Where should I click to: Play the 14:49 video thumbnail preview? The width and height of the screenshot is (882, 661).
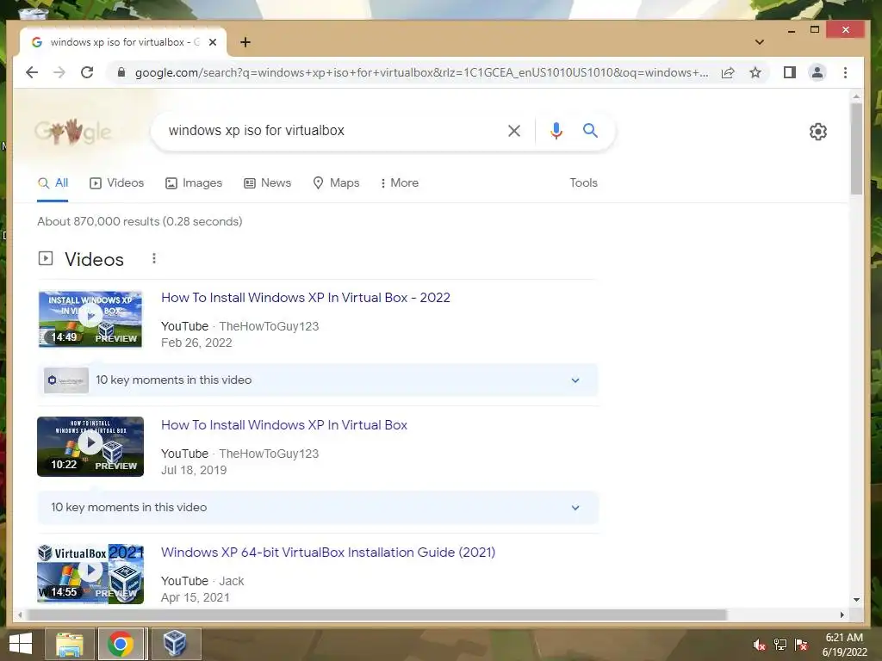tap(90, 319)
